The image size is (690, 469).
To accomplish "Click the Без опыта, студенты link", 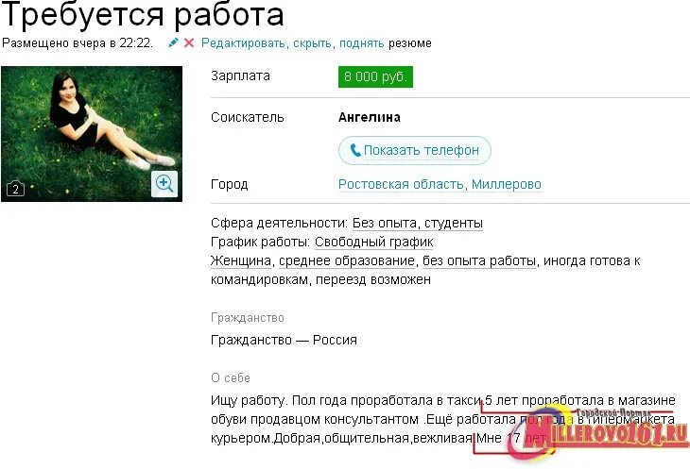I will pyautogui.click(x=417, y=223).
